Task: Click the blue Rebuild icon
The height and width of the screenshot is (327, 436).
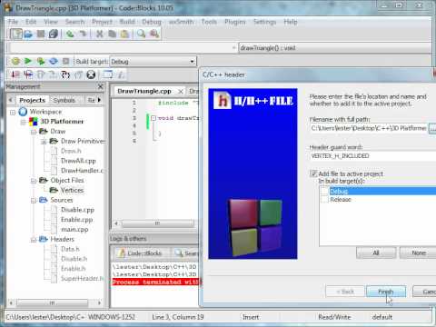Action: coord(54,62)
